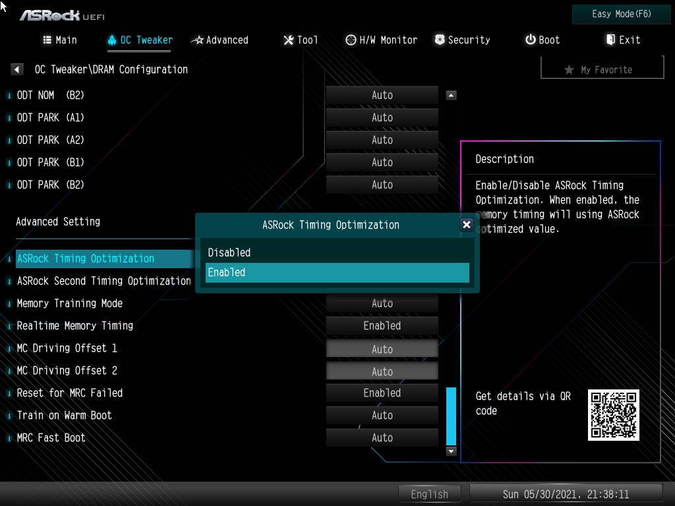This screenshot has height=506, width=675.
Task: Click the OC Tweaker rocket icon
Action: 112,40
